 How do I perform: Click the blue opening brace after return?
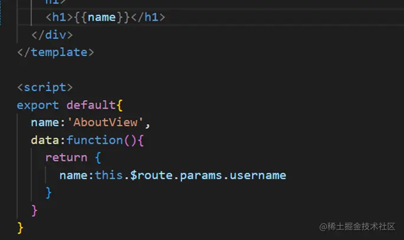click(98, 157)
